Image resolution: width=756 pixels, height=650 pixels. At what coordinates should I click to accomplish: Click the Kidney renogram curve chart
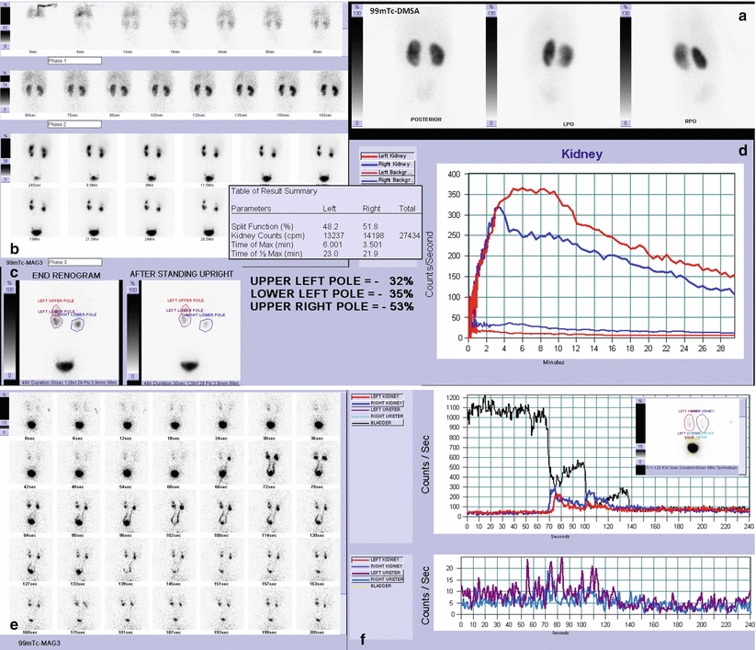[602, 257]
